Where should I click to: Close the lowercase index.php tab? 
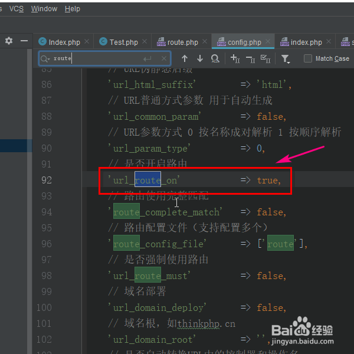(329, 41)
